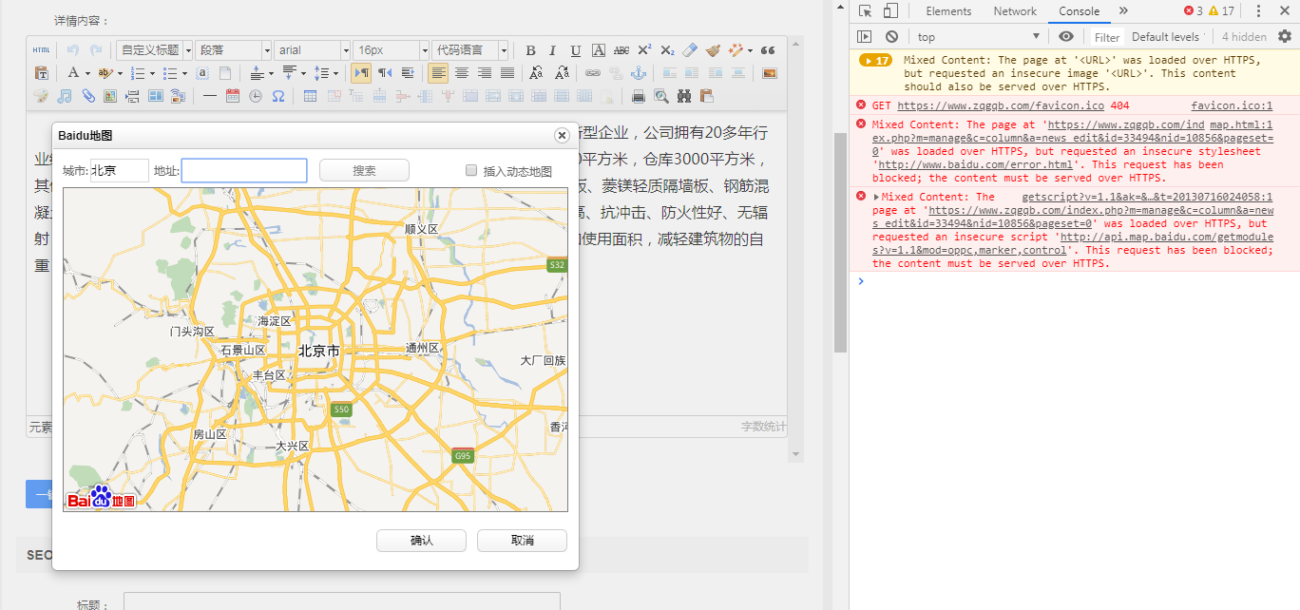Open the 自定义标题 dropdown

[154, 50]
